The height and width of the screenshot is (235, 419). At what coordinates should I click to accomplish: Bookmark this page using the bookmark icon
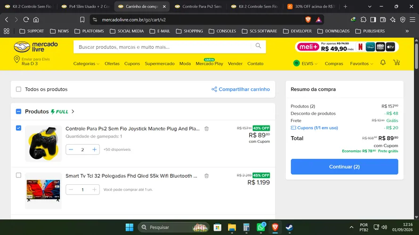click(82, 20)
